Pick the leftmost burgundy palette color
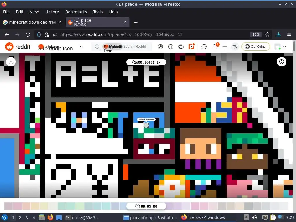The height and width of the screenshot is (222, 296). [x=8, y=206]
